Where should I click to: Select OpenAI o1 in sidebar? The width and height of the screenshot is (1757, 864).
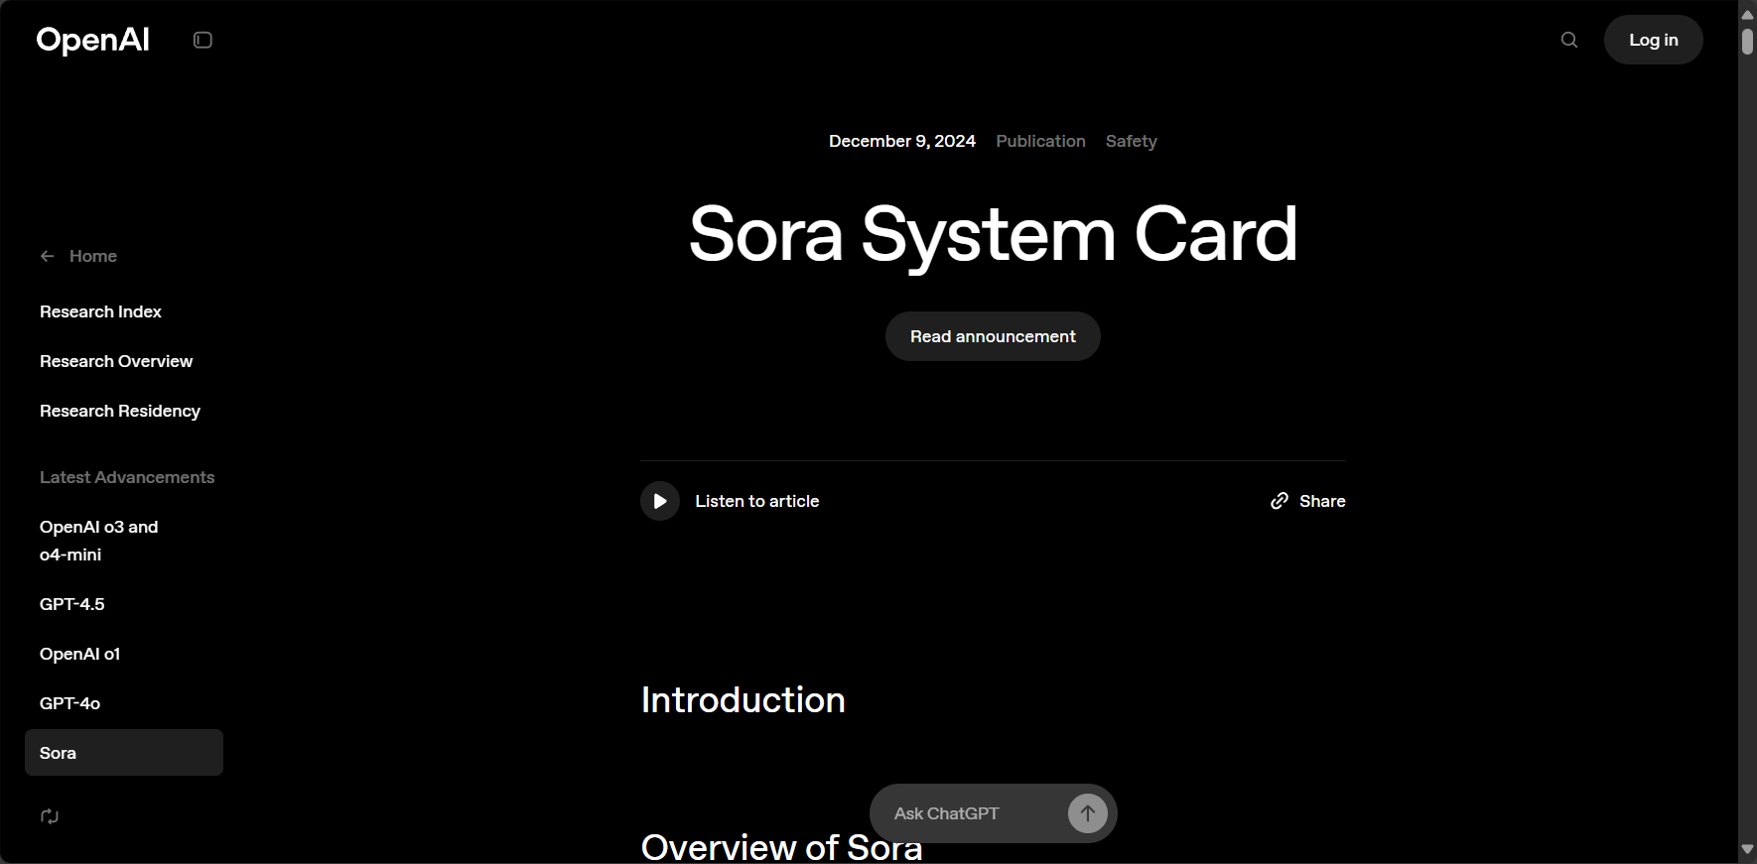(79, 654)
